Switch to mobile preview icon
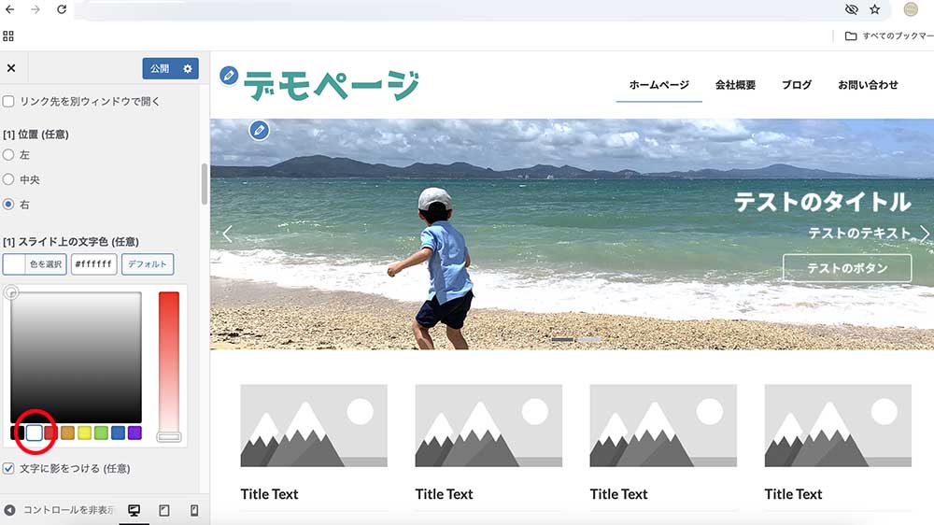Image resolution: width=934 pixels, height=525 pixels. click(x=194, y=510)
